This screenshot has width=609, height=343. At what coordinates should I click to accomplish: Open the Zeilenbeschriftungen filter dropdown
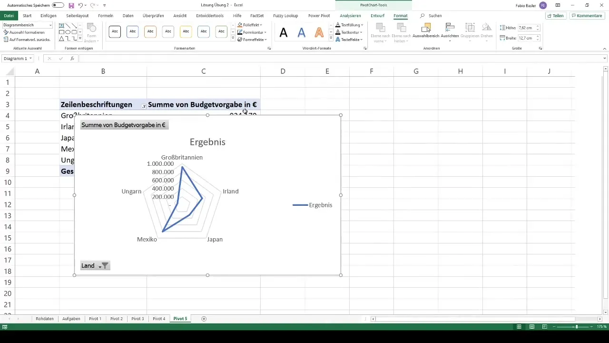[144, 106]
